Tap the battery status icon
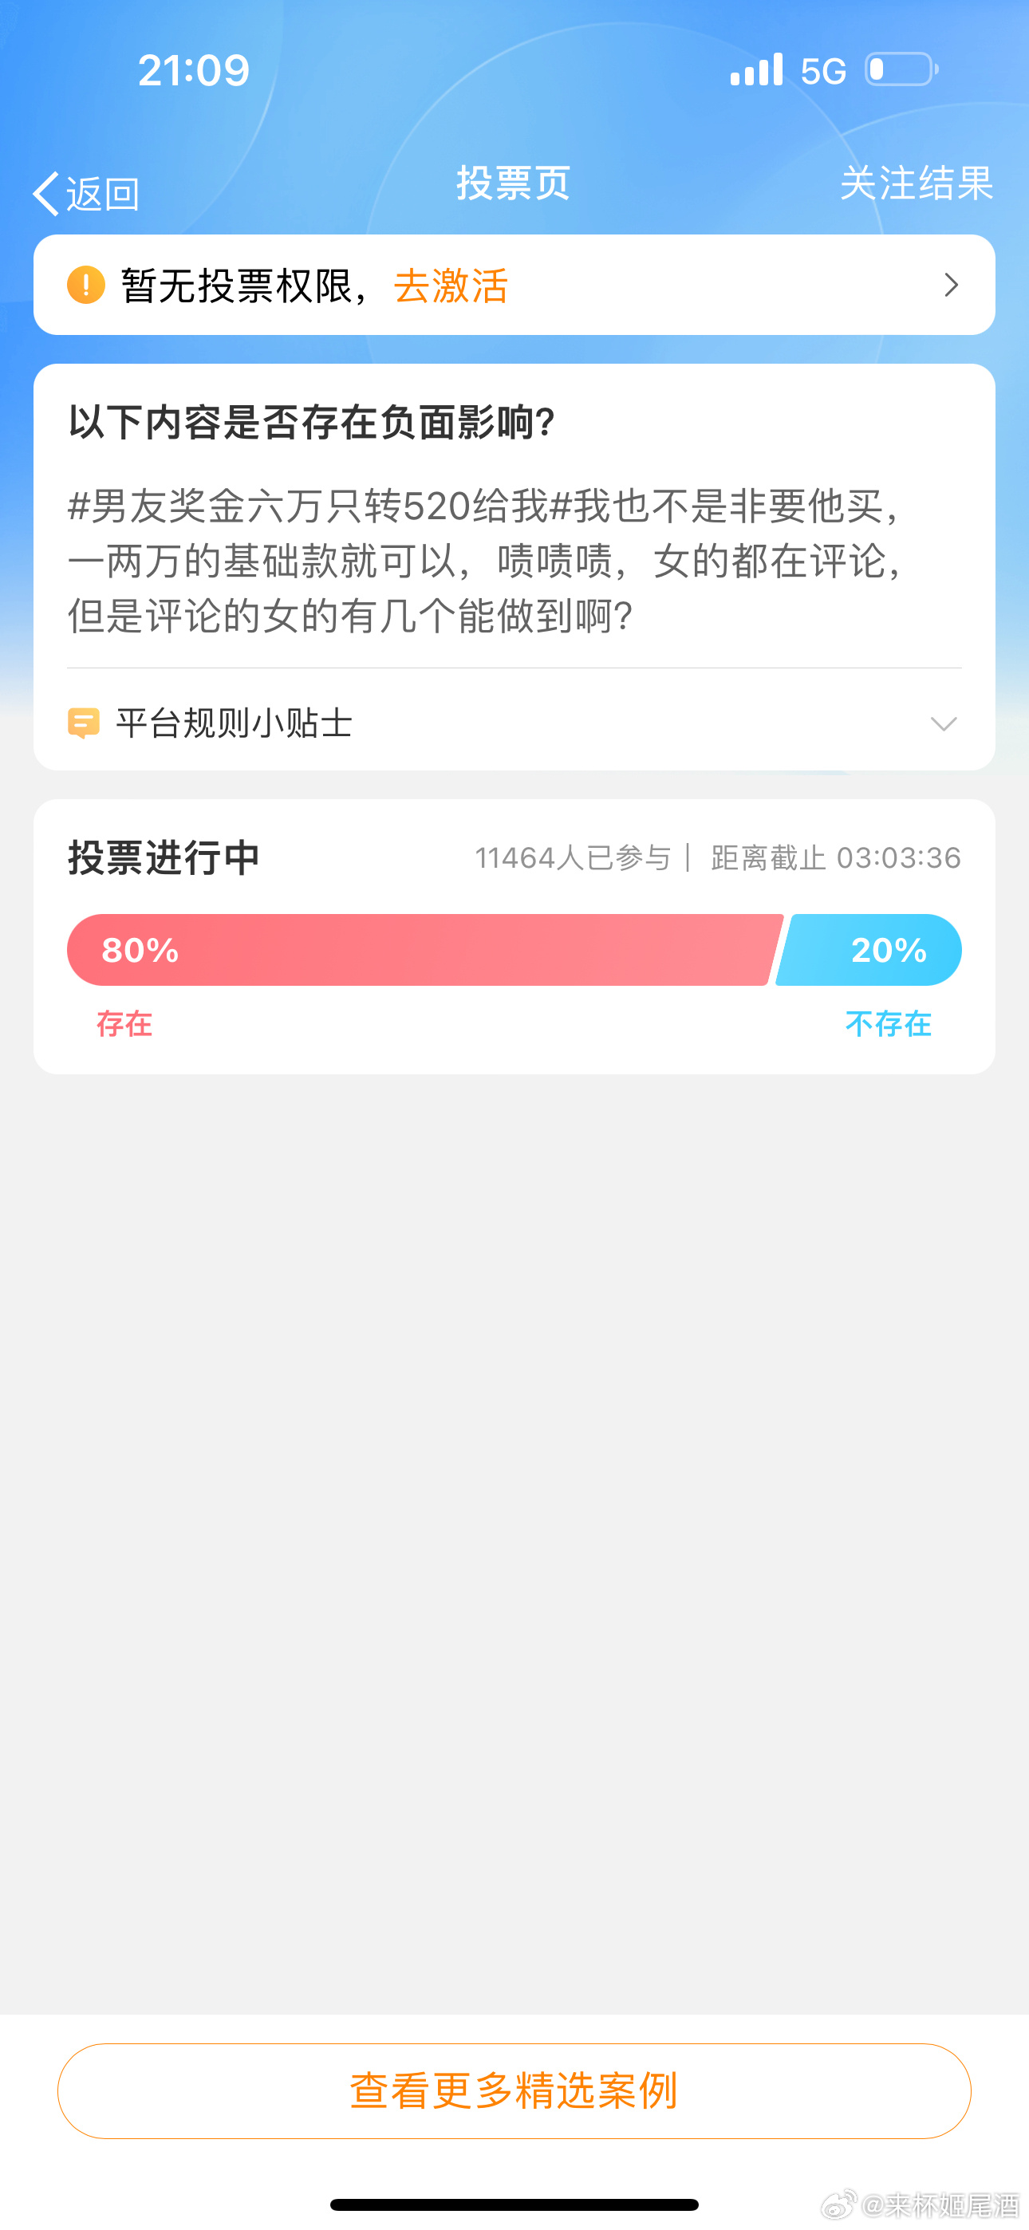This screenshot has width=1029, height=2230. tap(901, 70)
